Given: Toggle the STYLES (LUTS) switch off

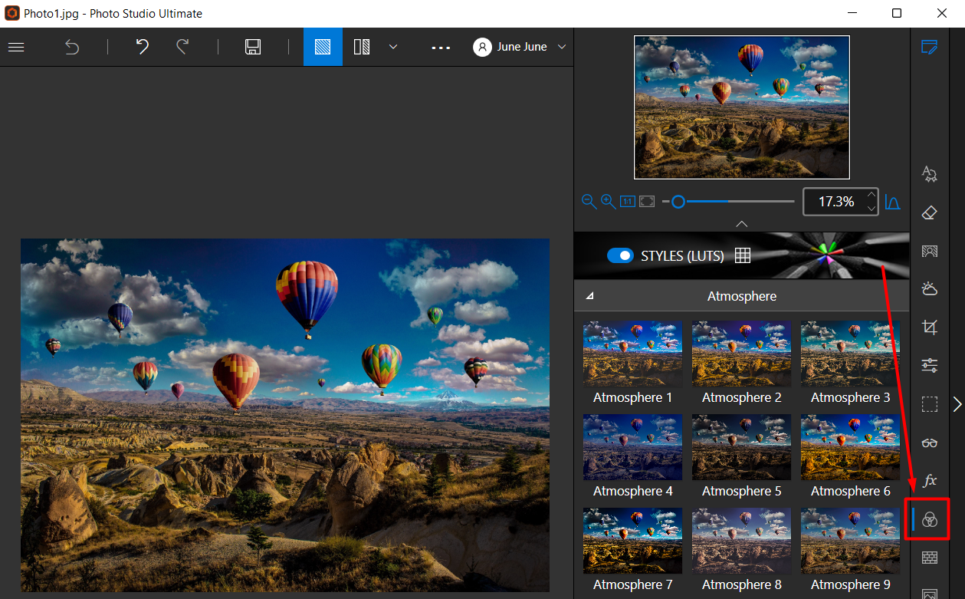Looking at the screenshot, I should (x=620, y=255).
